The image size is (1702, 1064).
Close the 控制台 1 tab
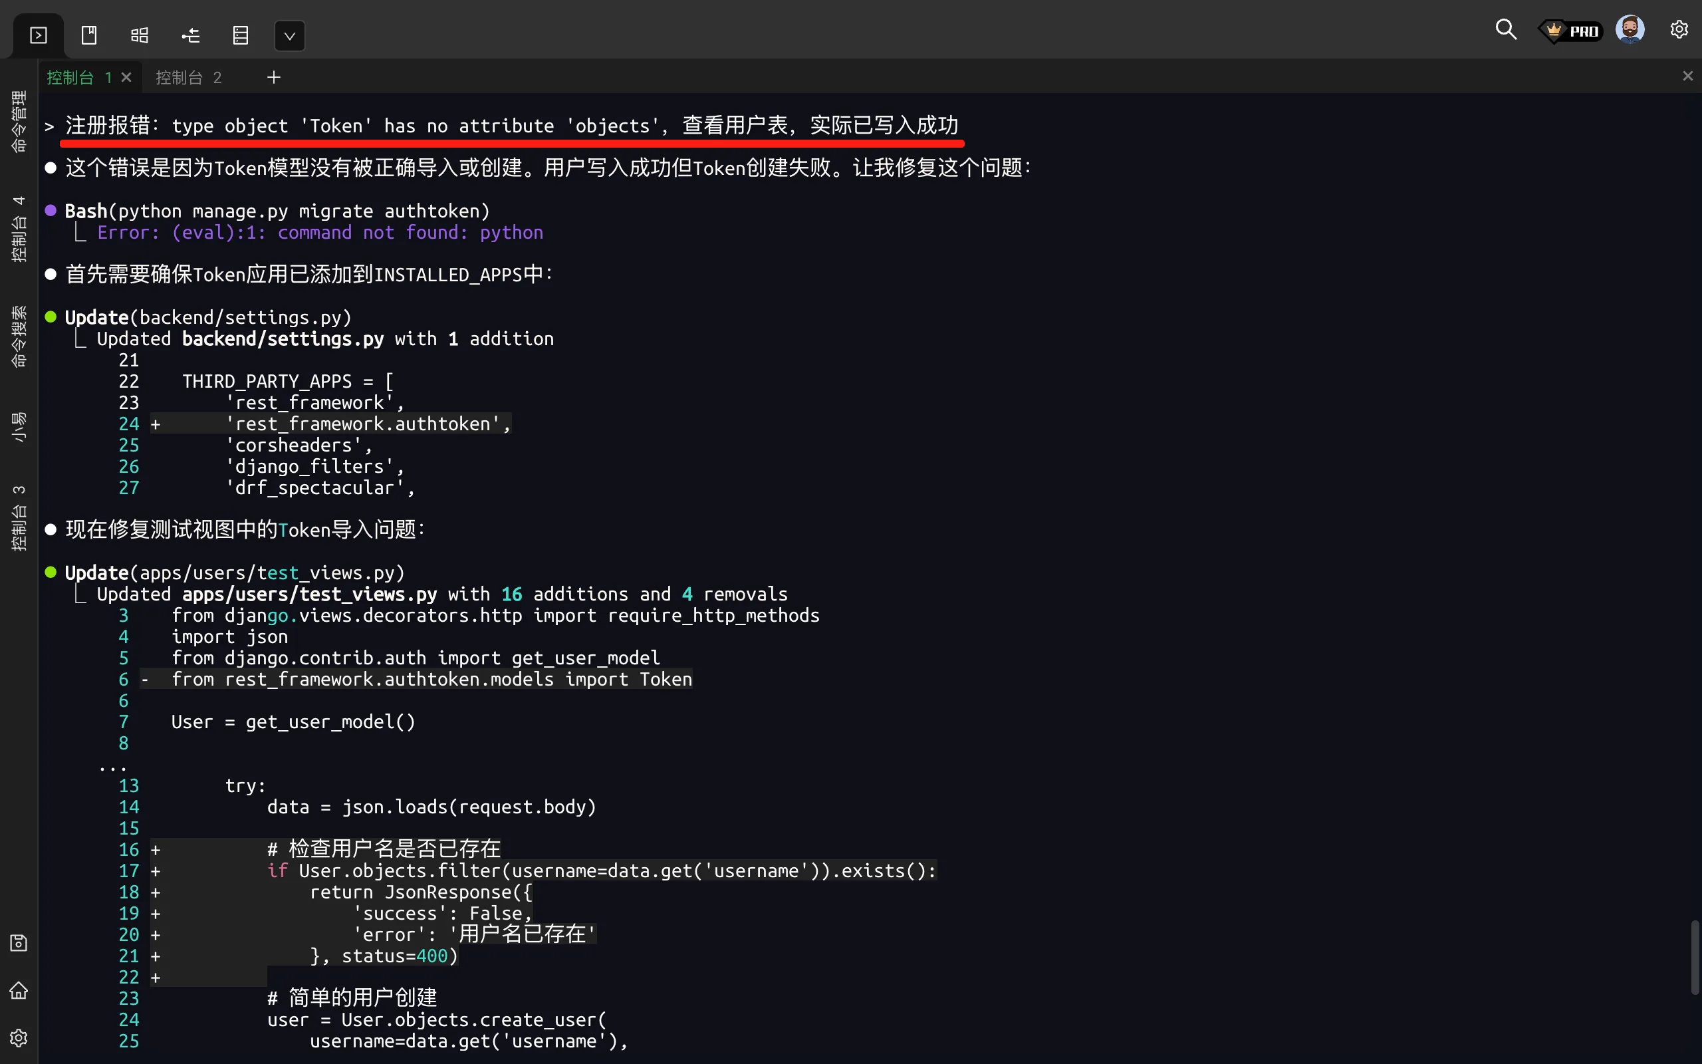(126, 77)
